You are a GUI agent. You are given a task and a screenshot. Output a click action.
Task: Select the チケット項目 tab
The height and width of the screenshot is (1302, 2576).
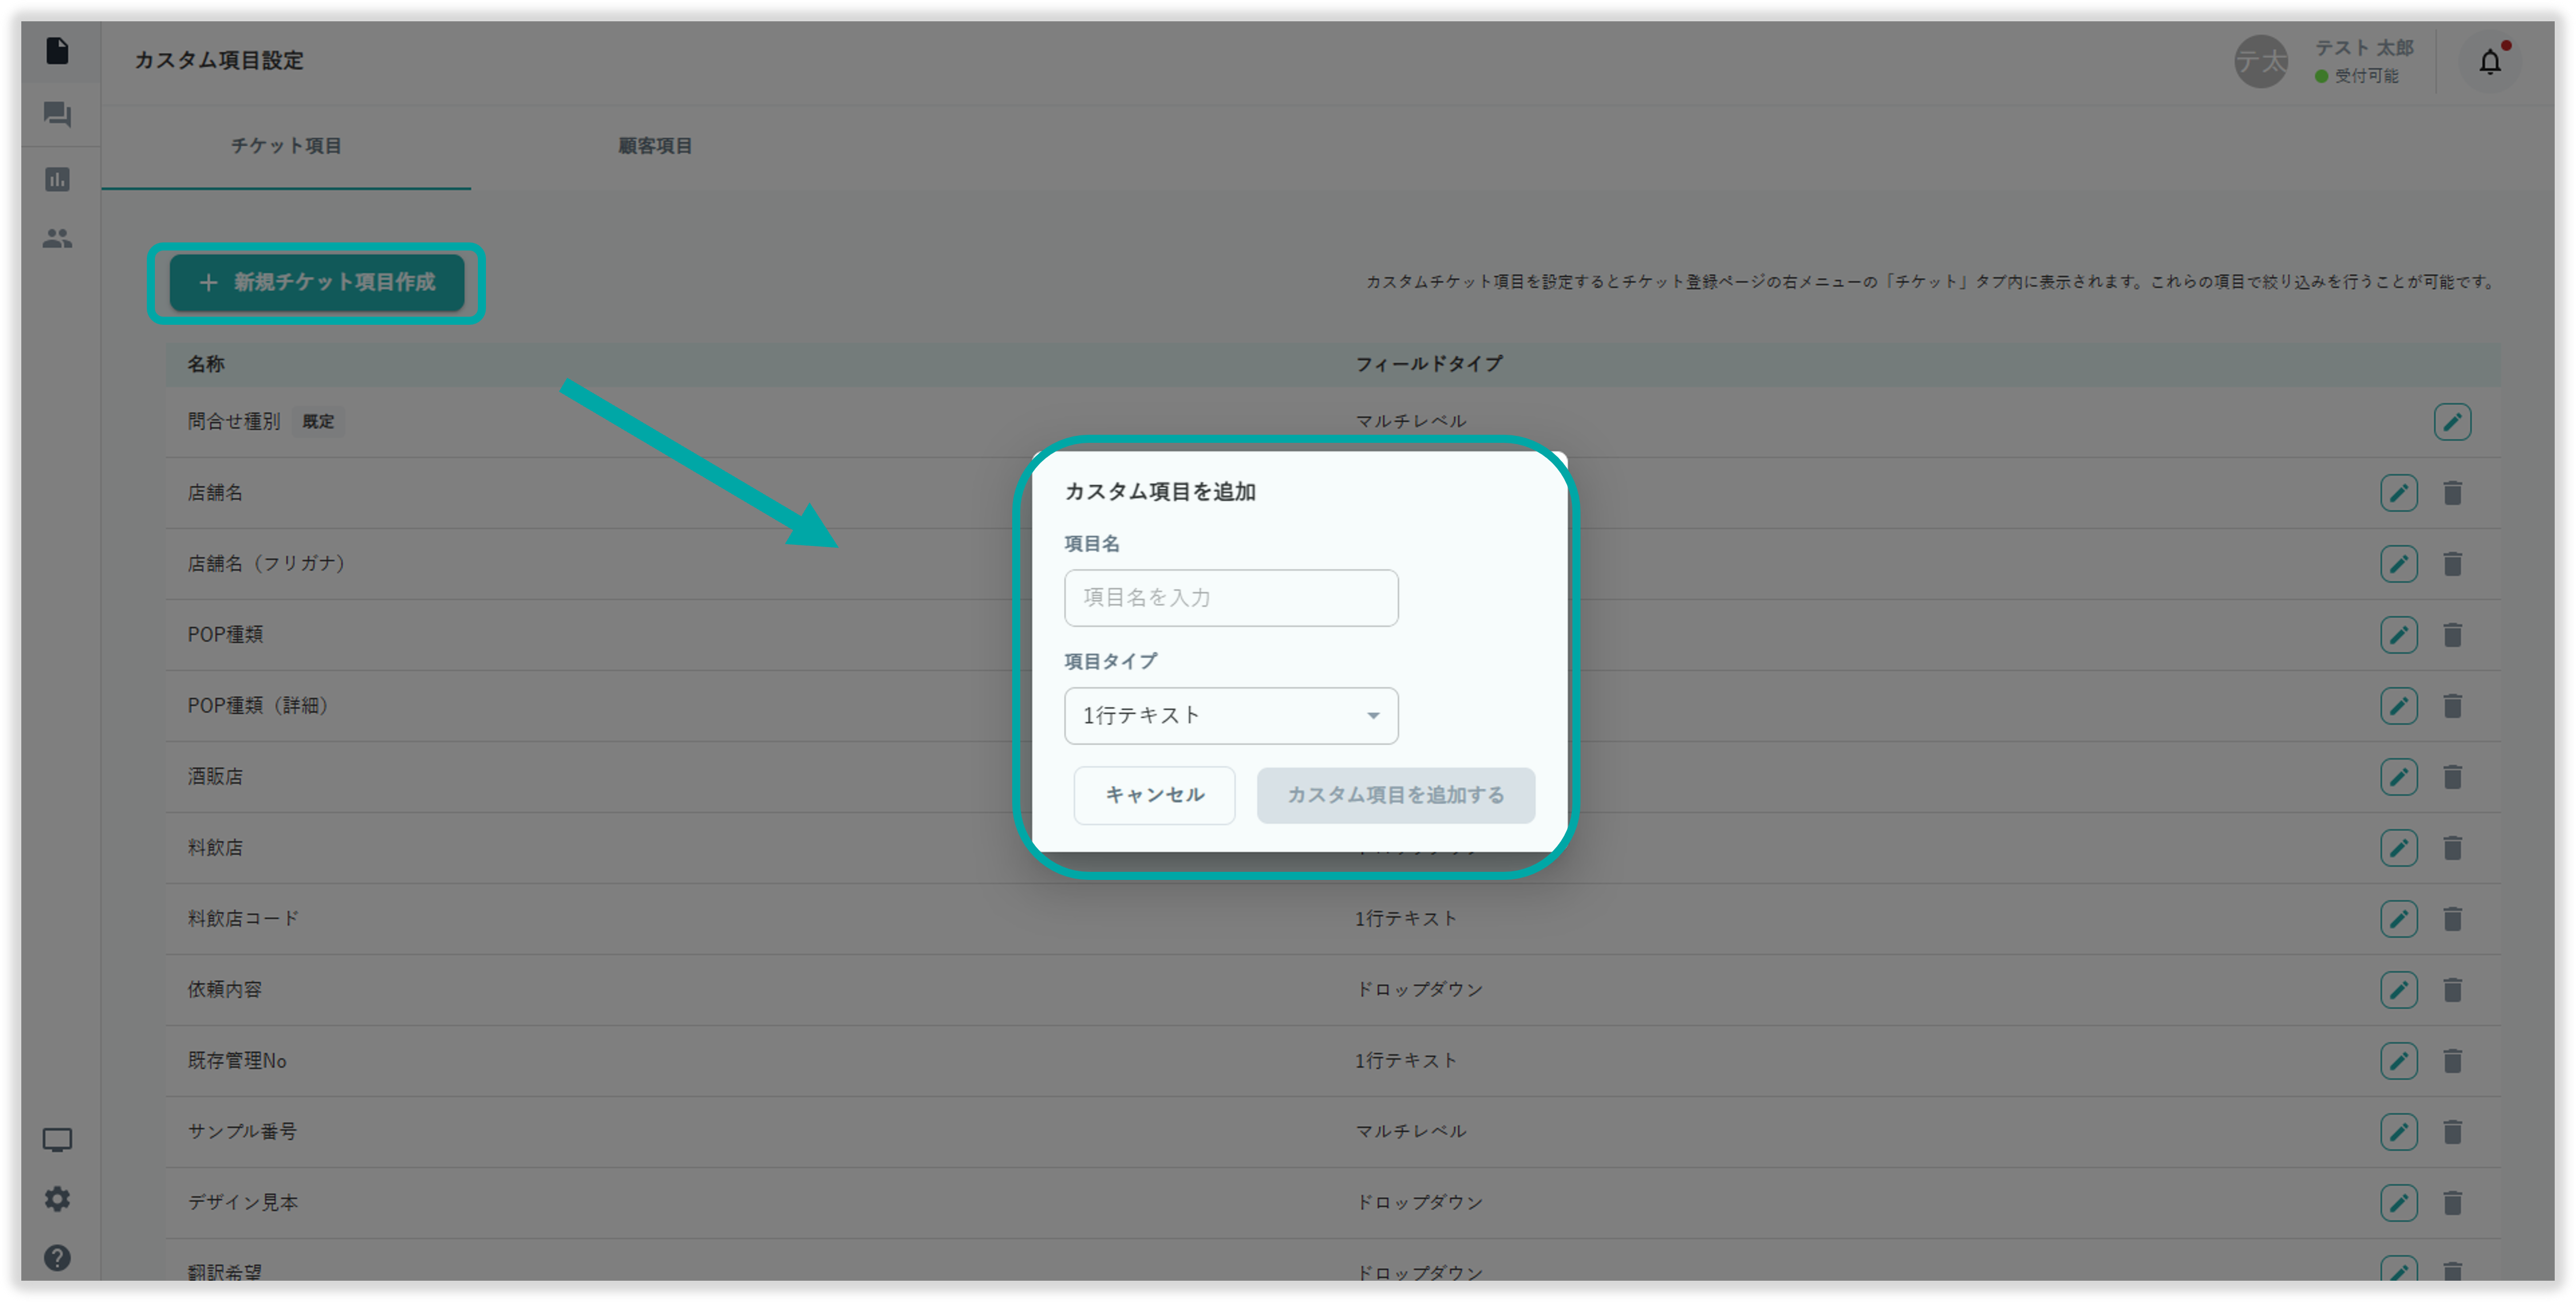tap(286, 146)
